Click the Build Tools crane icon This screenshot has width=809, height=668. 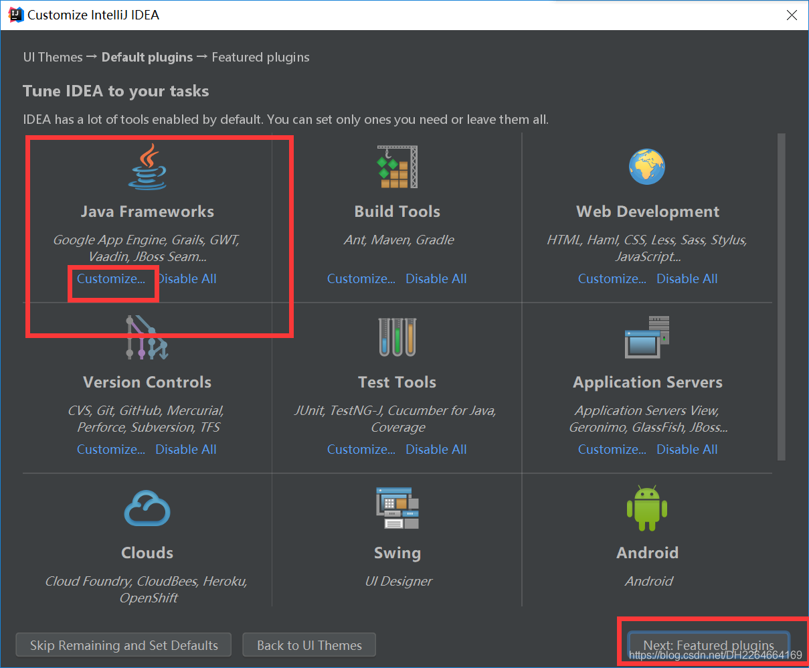pos(397,167)
